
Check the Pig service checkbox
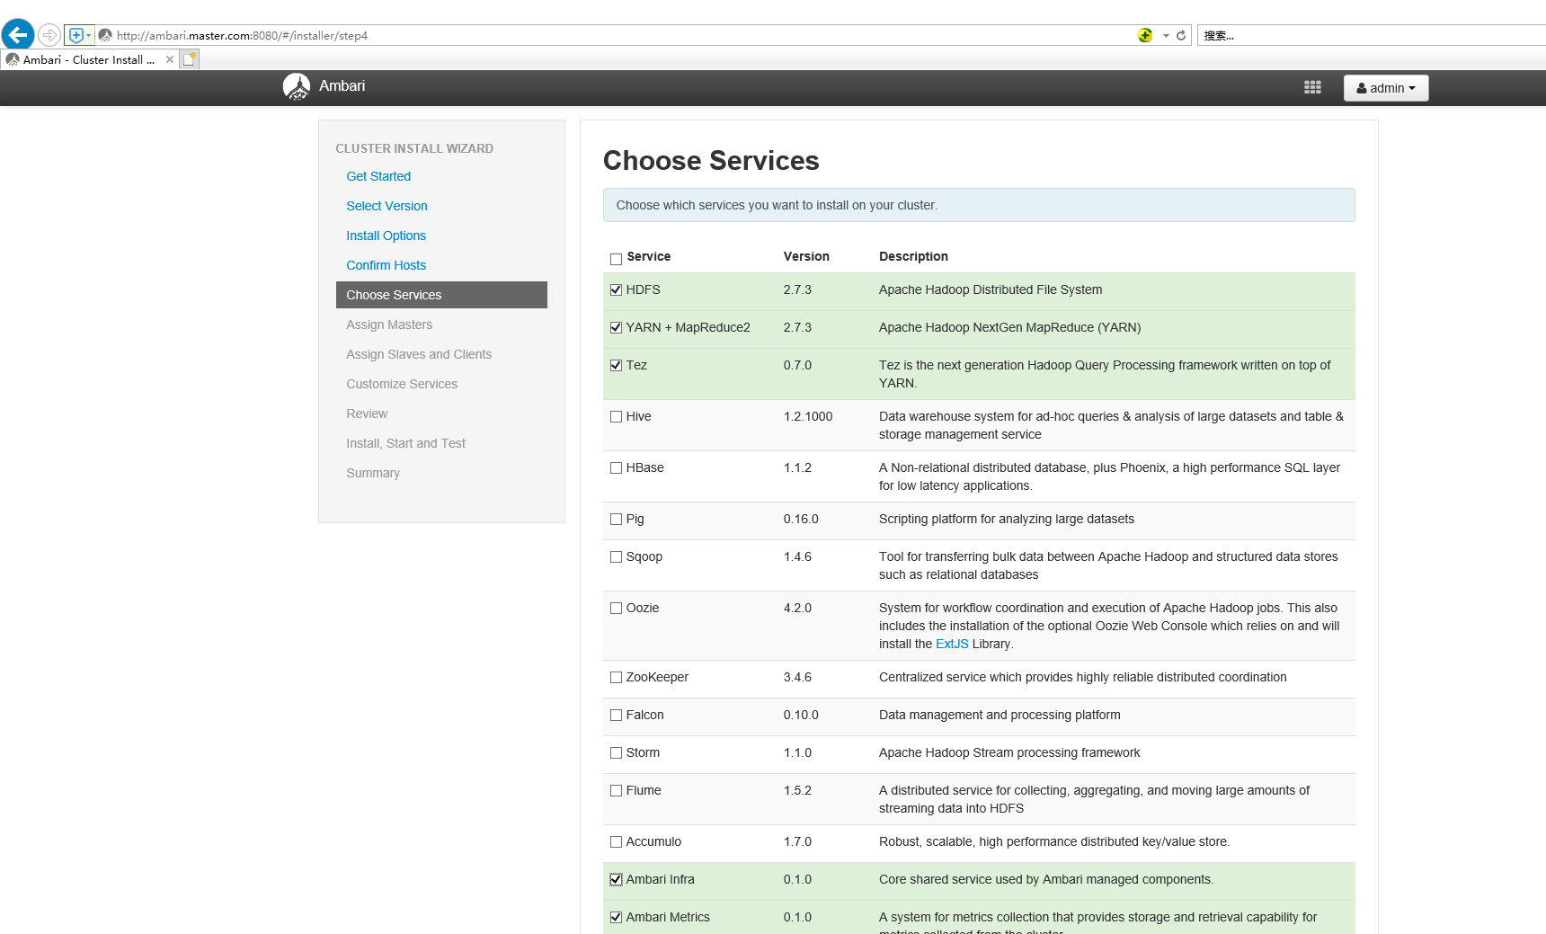tap(616, 519)
